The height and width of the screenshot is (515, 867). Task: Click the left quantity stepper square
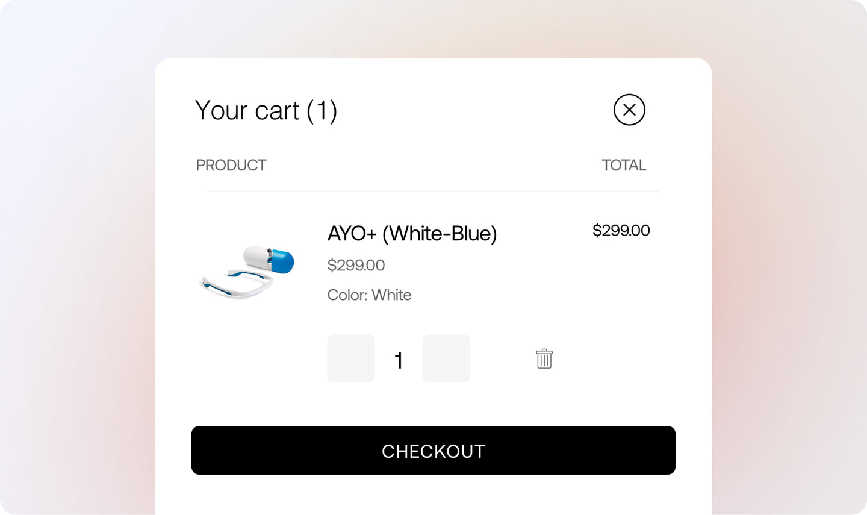click(x=351, y=358)
